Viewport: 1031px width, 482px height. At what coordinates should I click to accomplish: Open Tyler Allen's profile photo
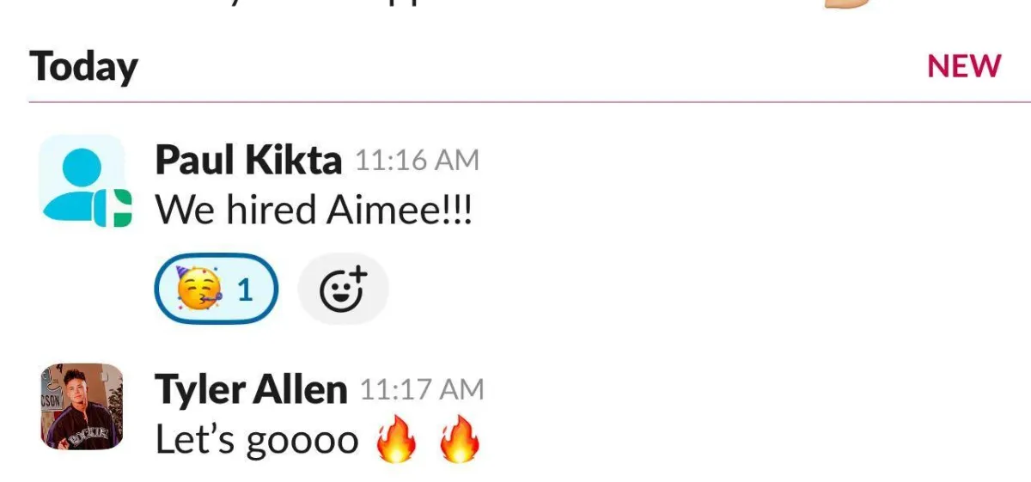[x=82, y=406]
